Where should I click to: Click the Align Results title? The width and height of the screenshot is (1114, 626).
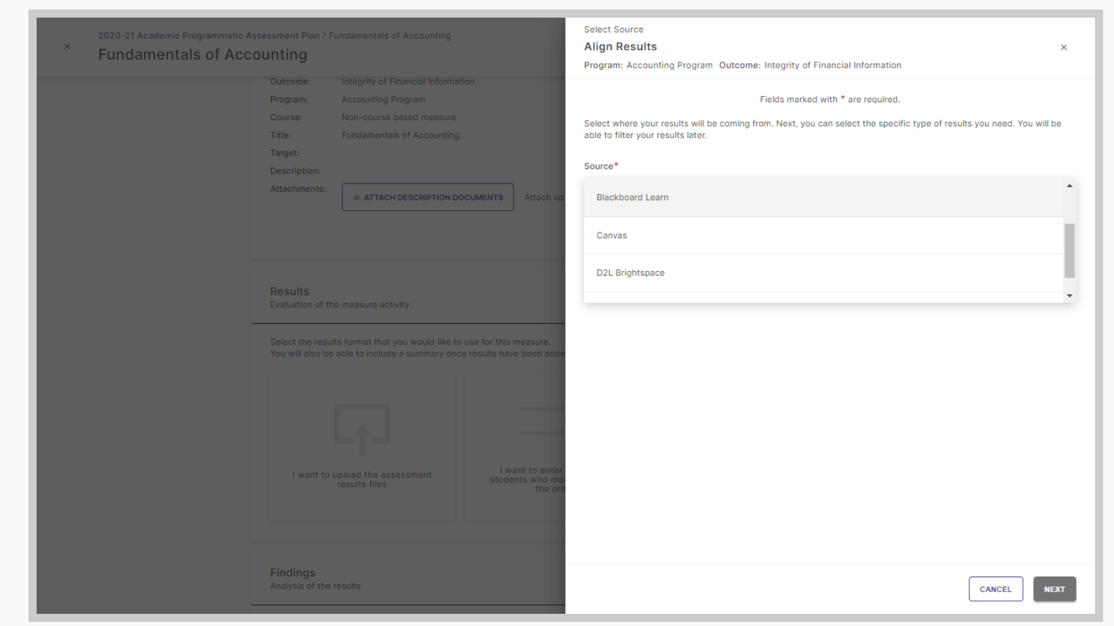(x=621, y=47)
